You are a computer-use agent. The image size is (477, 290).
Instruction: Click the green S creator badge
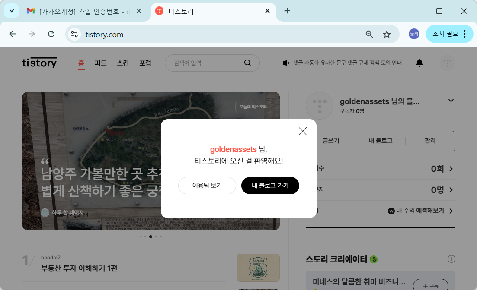[x=374, y=259]
